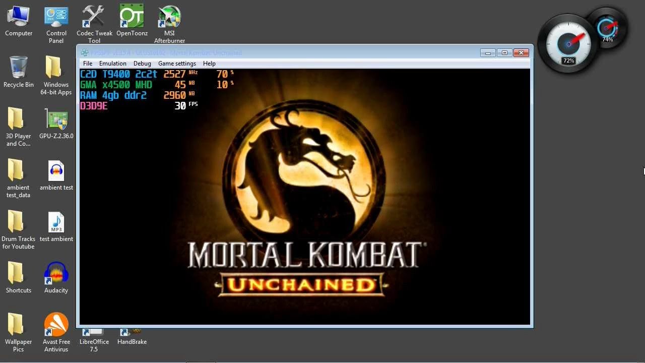Maximize the PPSSPP window
The image size is (645, 363).
pos(504,52)
